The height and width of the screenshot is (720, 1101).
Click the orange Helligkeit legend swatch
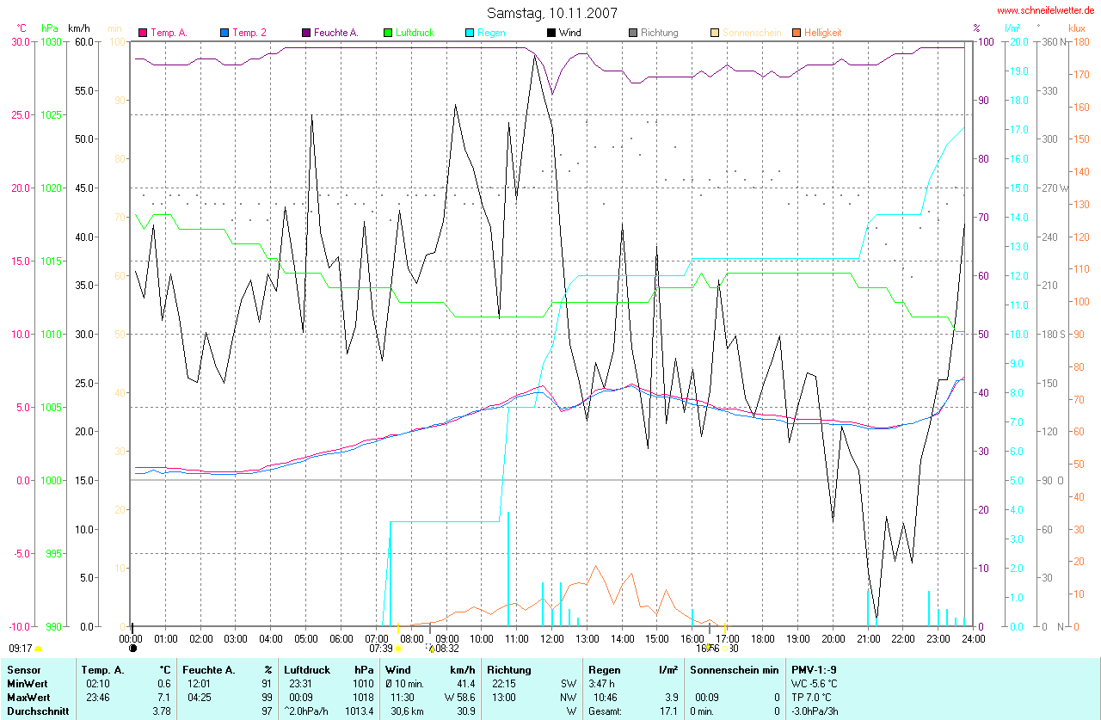pos(796,33)
